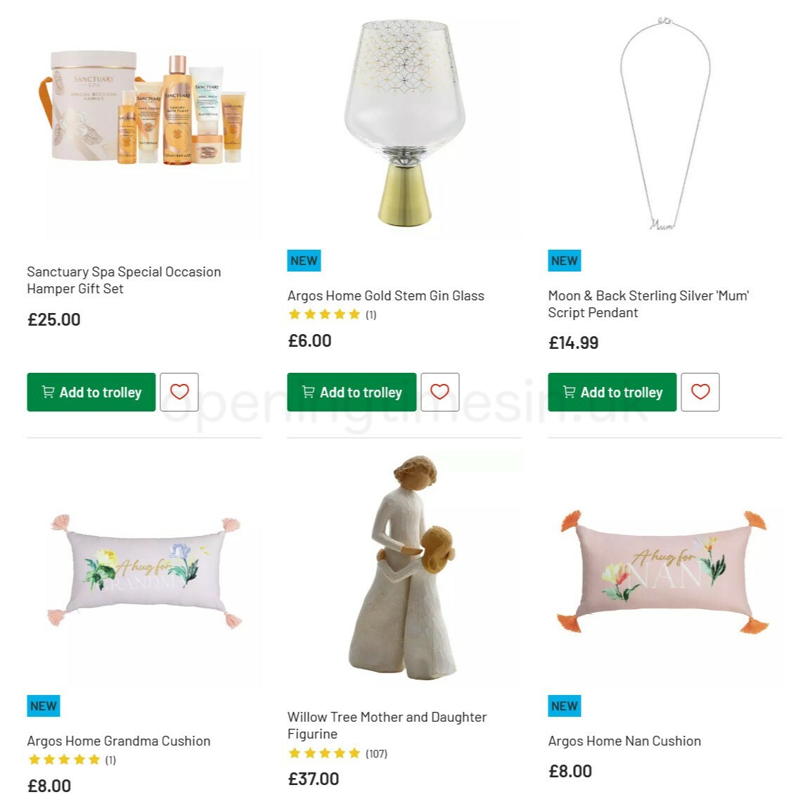Open Sanctuary Spa Special Occasion Hamper product page
Screen dimensions: 810x804
tap(123, 280)
